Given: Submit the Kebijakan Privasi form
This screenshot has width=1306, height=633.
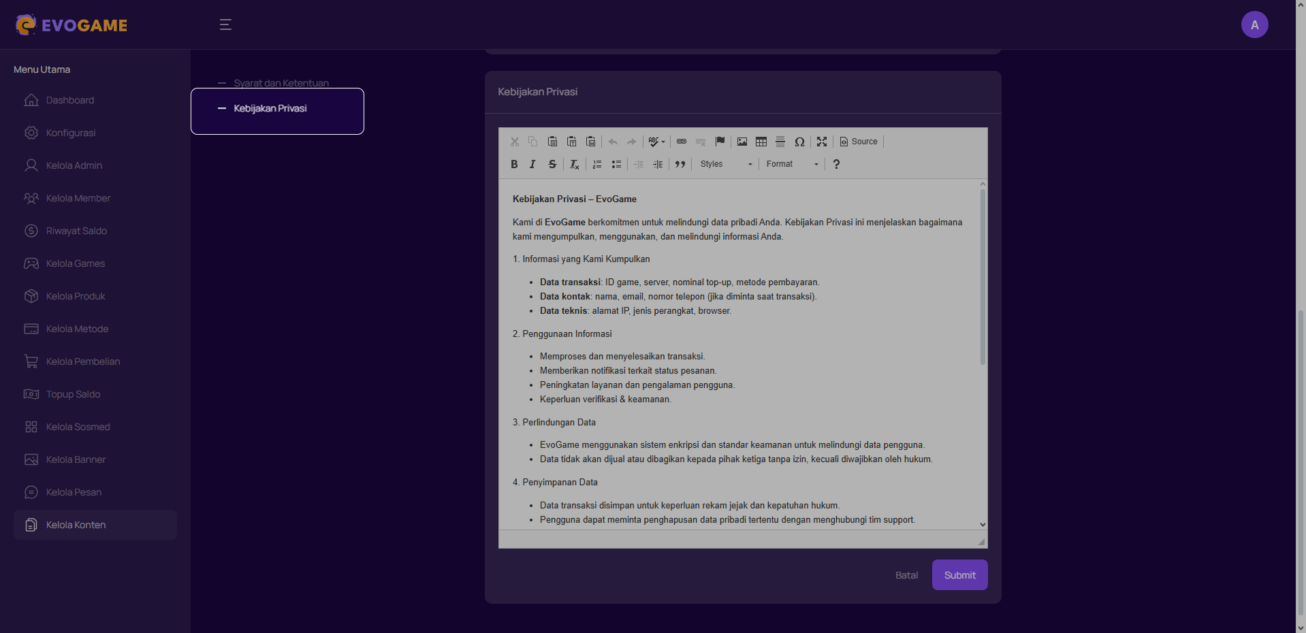Looking at the screenshot, I should coord(959,575).
